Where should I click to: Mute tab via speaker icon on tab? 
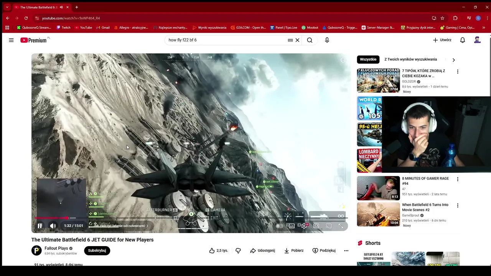(61, 7)
